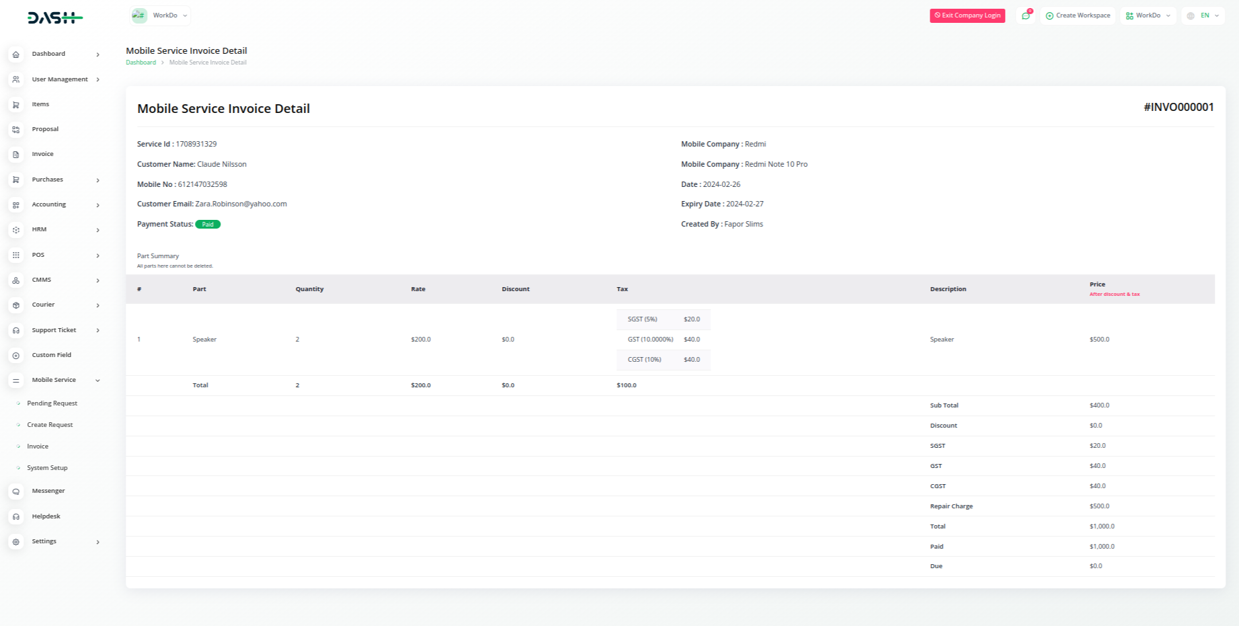Go to Create Request submenu item
Image resolution: width=1239 pixels, height=626 pixels.
[50, 425]
